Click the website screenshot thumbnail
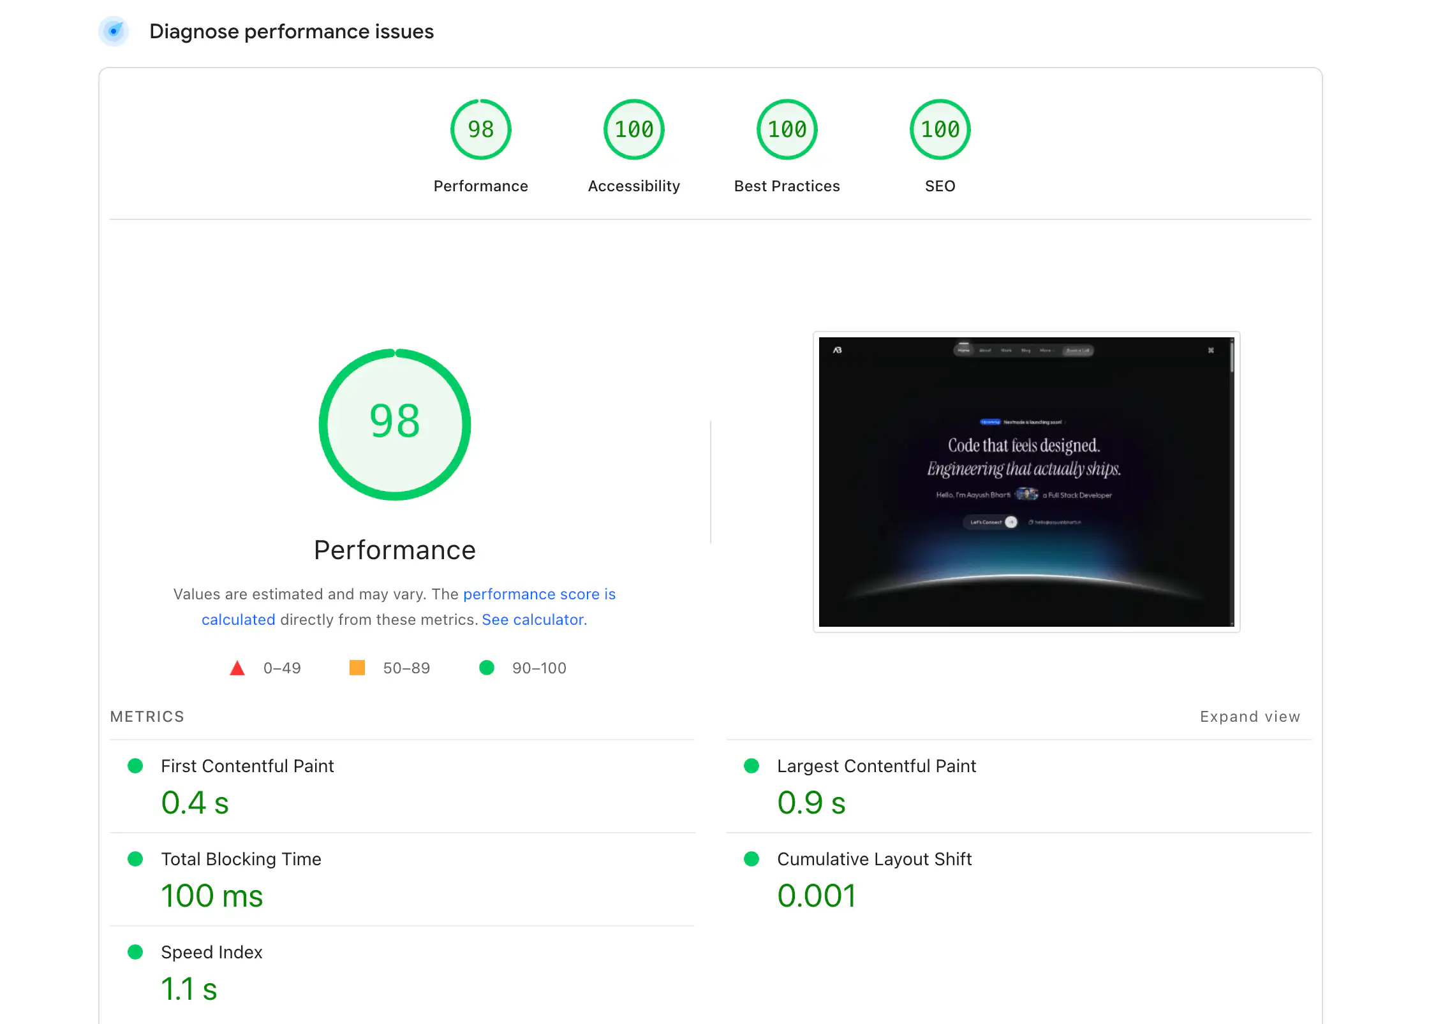The image size is (1429, 1024). click(1026, 481)
